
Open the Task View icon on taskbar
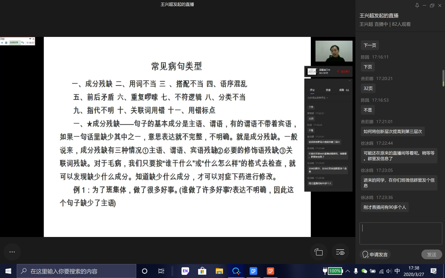click(x=161, y=271)
